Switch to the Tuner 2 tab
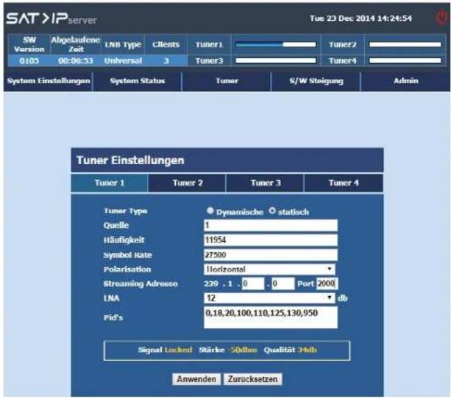Viewport: 451px width, 398px height. coord(187,183)
